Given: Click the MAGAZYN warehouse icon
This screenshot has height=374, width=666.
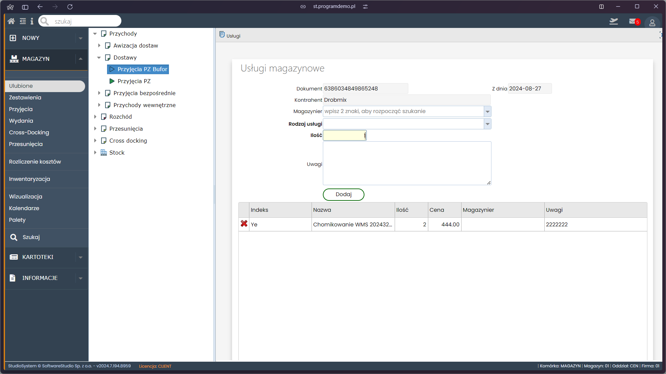Looking at the screenshot, I should click(x=14, y=59).
